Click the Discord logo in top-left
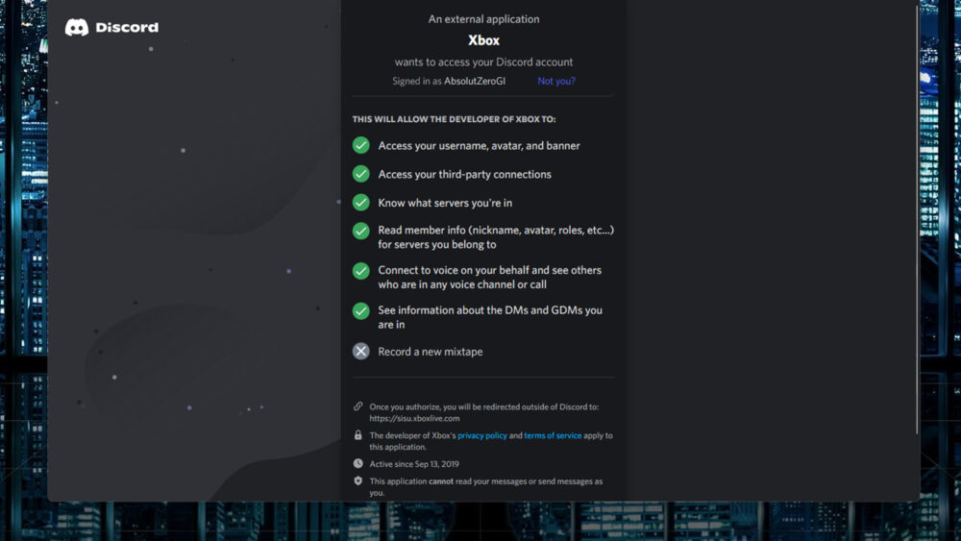 click(111, 28)
